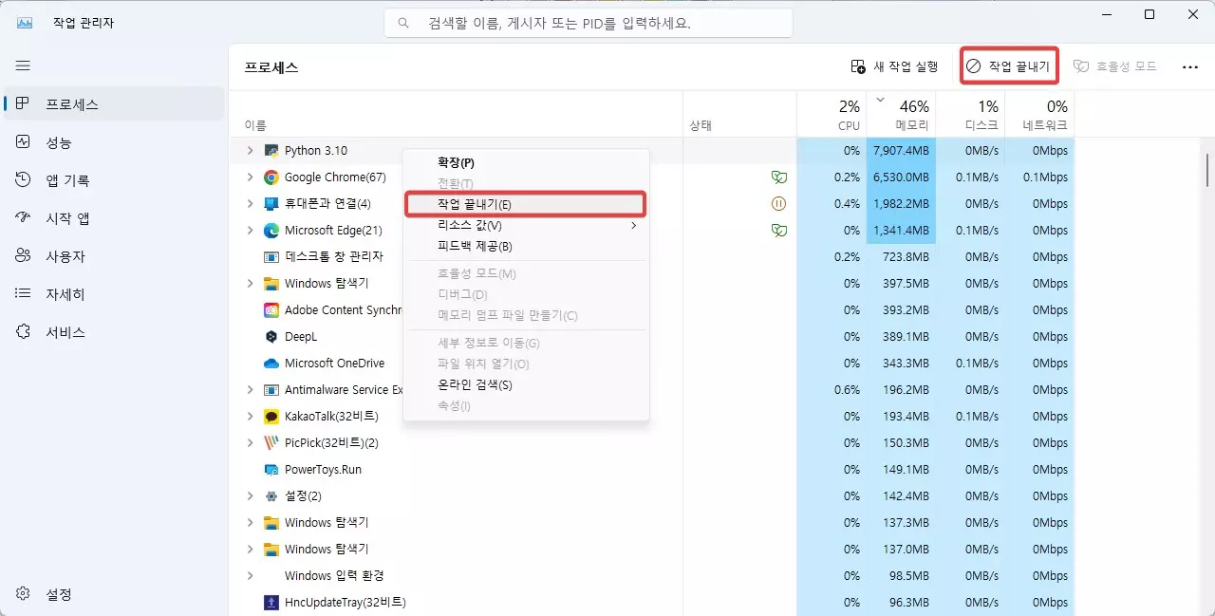Click the 작업 끝내기 toolbar button
Image resolution: width=1215 pixels, height=616 pixels.
point(1008,65)
